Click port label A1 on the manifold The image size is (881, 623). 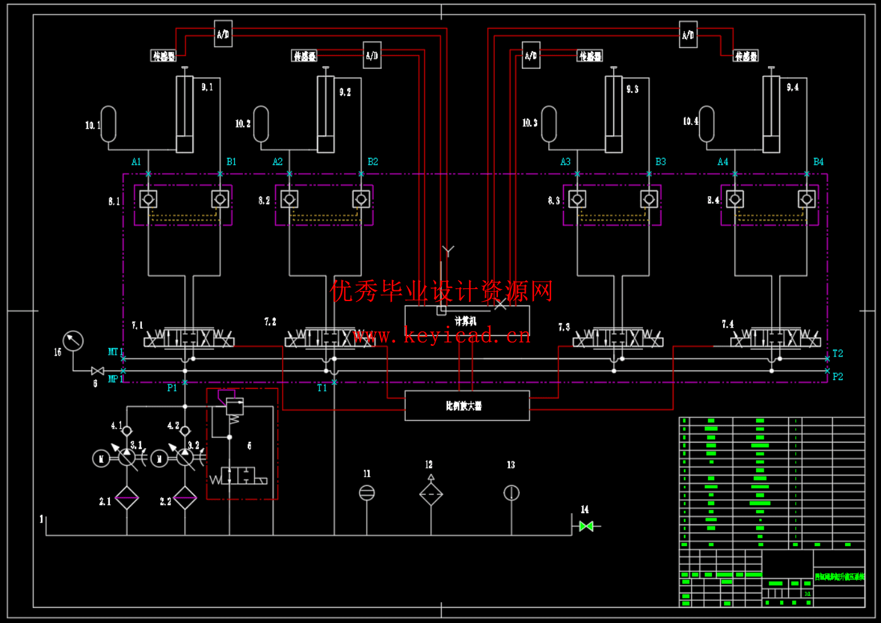click(x=135, y=162)
